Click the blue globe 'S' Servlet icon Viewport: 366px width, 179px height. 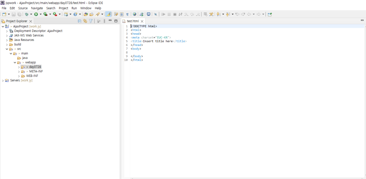[x=75, y=14]
